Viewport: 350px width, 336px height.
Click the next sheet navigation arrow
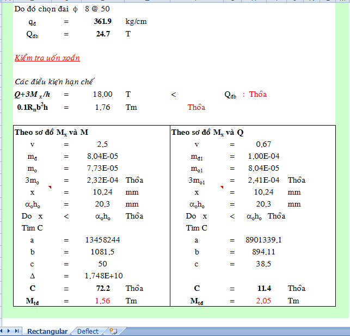(9, 331)
